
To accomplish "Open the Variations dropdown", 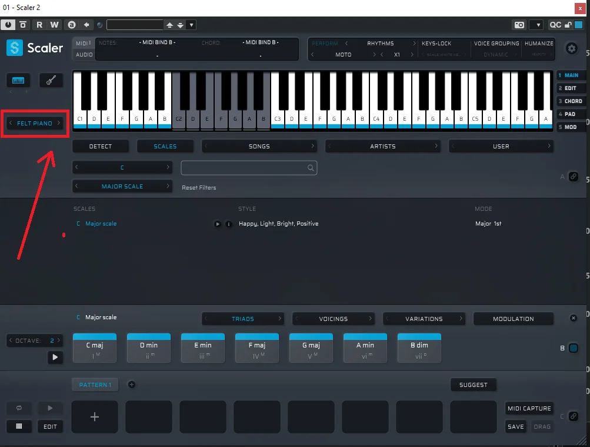I will click(424, 319).
